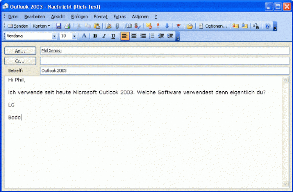Open the Extras menu
The height and width of the screenshot is (192, 293).
120,17
